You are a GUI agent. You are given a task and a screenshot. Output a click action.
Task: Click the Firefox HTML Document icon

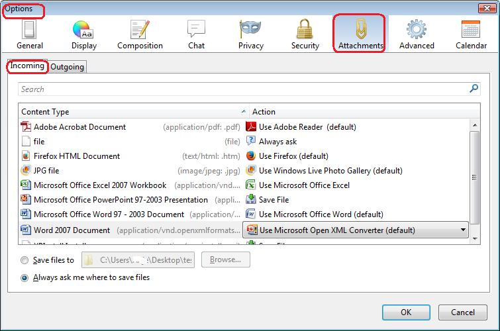(x=26, y=156)
